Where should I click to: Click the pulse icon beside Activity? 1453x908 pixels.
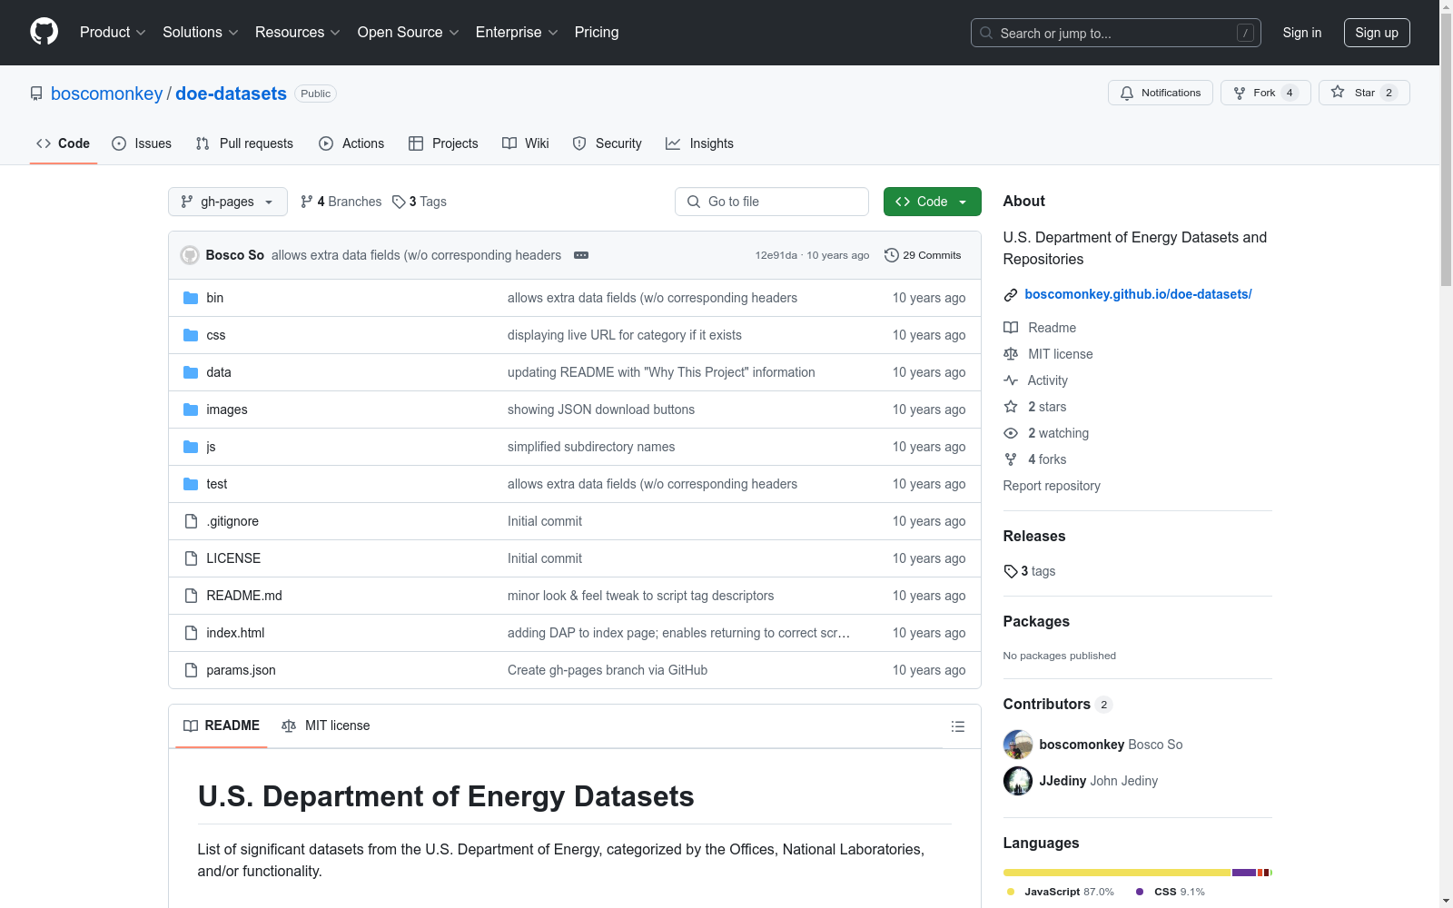point(1011,380)
